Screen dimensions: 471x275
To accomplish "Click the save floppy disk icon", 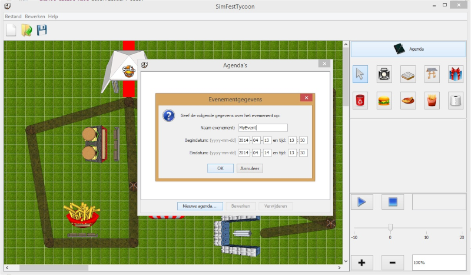I will tap(42, 30).
